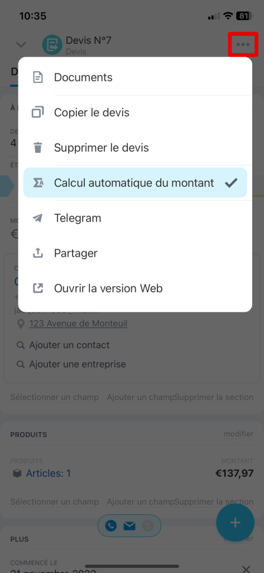Tap the Telegram paper plane icon
The height and width of the screenshot is (573, 264).
(x=38, y=218)
